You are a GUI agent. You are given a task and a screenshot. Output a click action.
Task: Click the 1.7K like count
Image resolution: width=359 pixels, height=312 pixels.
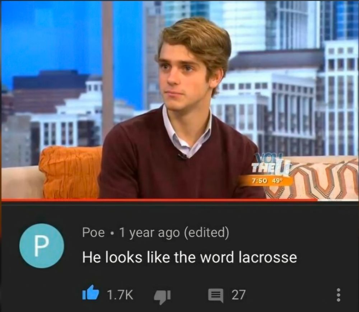tap(120, 295)
